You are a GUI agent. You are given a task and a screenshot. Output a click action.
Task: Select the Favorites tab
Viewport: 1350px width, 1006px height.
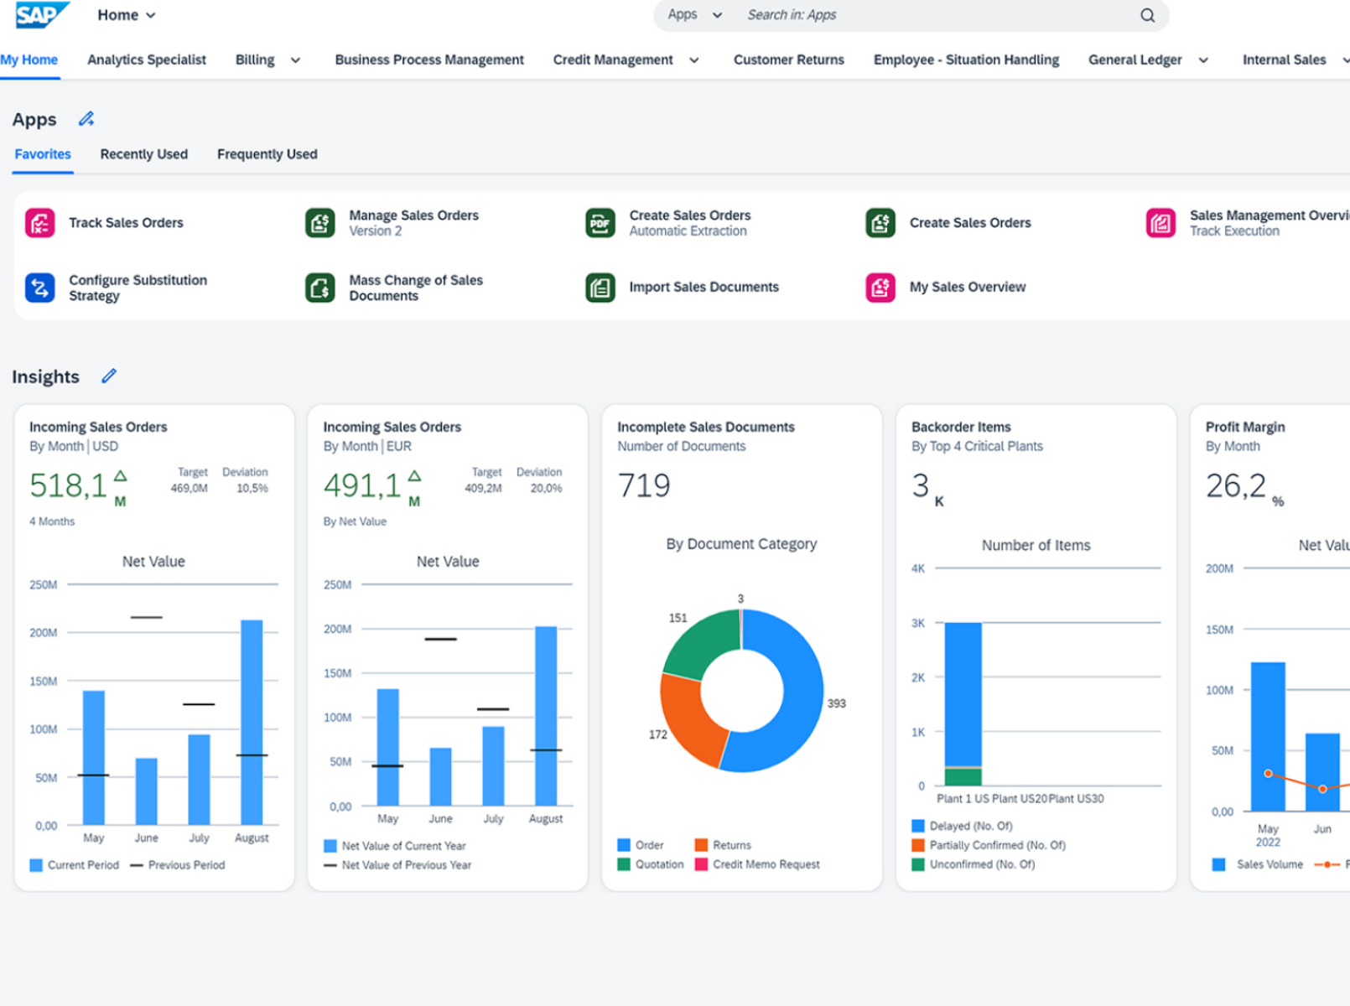pyautogui.click(x=43, y=154)
